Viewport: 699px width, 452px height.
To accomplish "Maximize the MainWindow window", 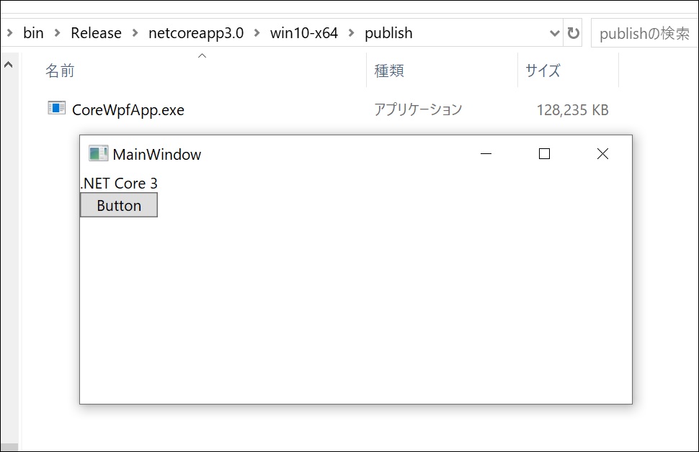I will pyautogui.click(x=544, y=153).
